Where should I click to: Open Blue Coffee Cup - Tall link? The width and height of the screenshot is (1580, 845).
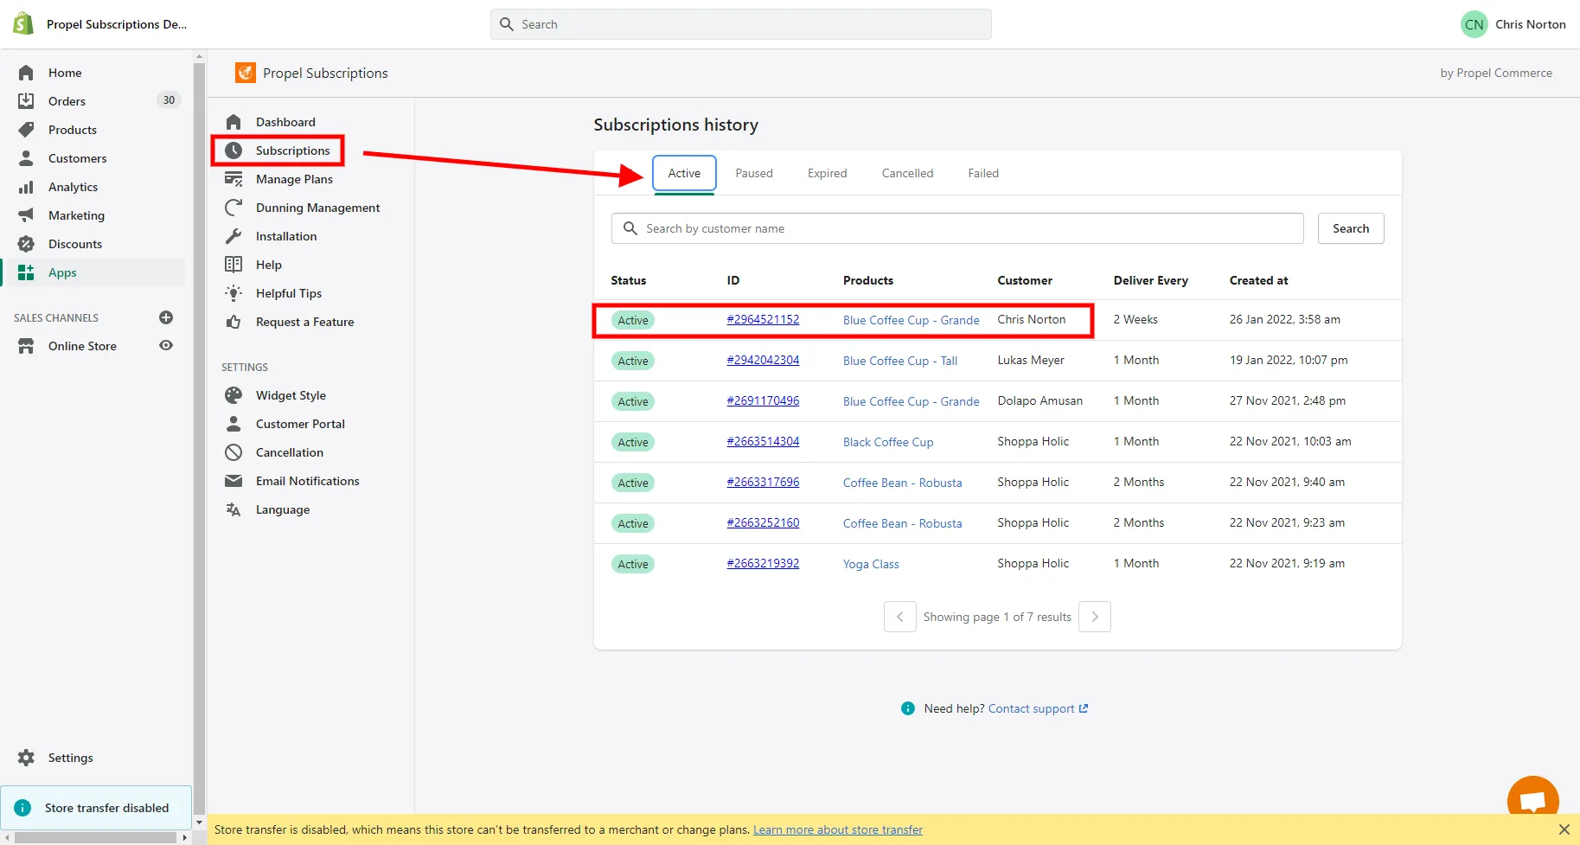point(900,361)
